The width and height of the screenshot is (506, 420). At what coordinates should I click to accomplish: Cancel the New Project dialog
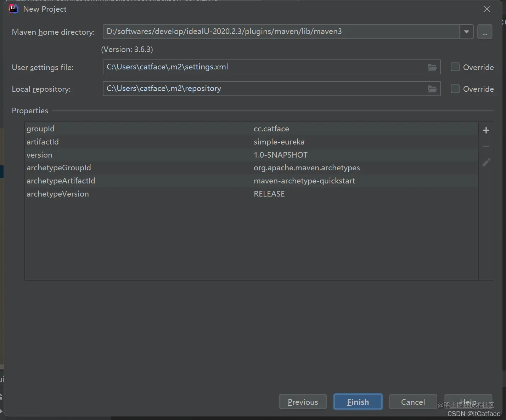point(413,402)
